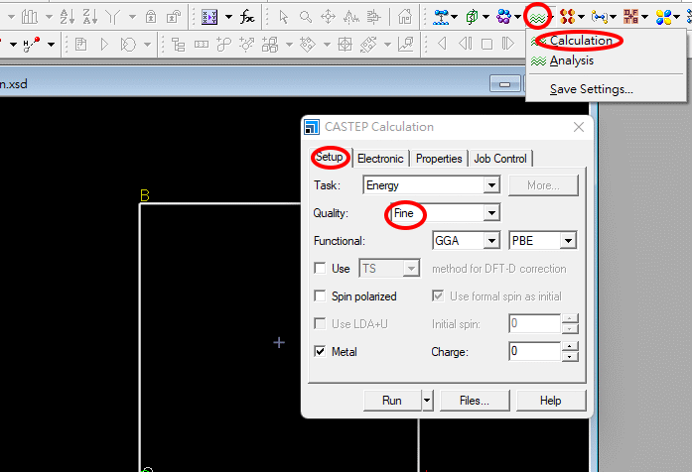Viewport: 692px width, 472px height.
Task: Toggle the Use DFT-D correction checkbox
Action: pyautogui.click(x=320, y=269)
